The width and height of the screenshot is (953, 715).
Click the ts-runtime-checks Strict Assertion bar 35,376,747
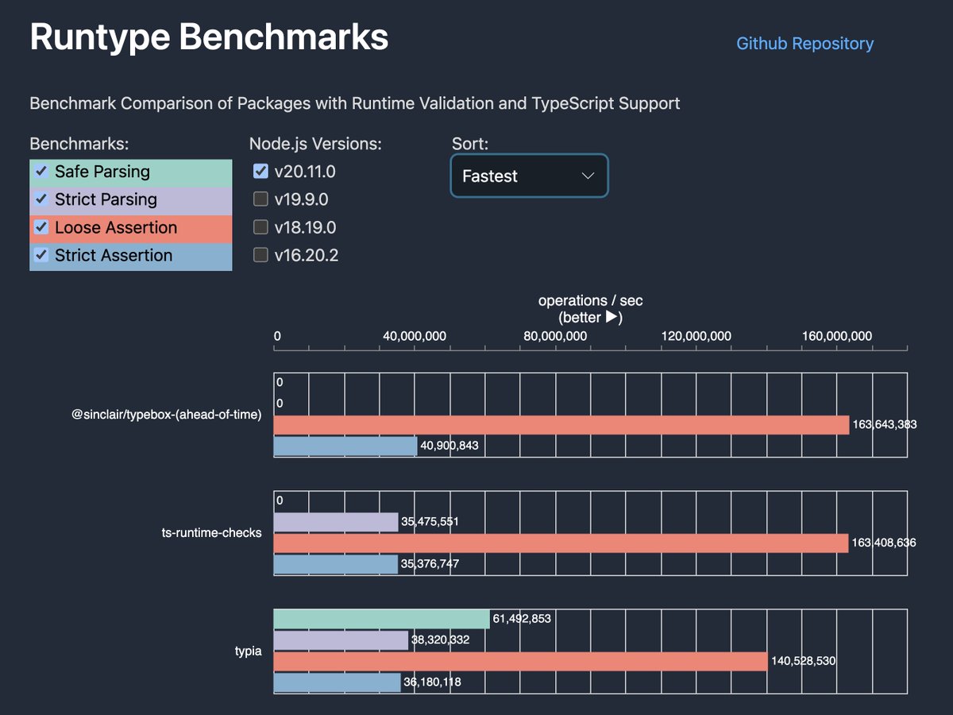[336, 564]
